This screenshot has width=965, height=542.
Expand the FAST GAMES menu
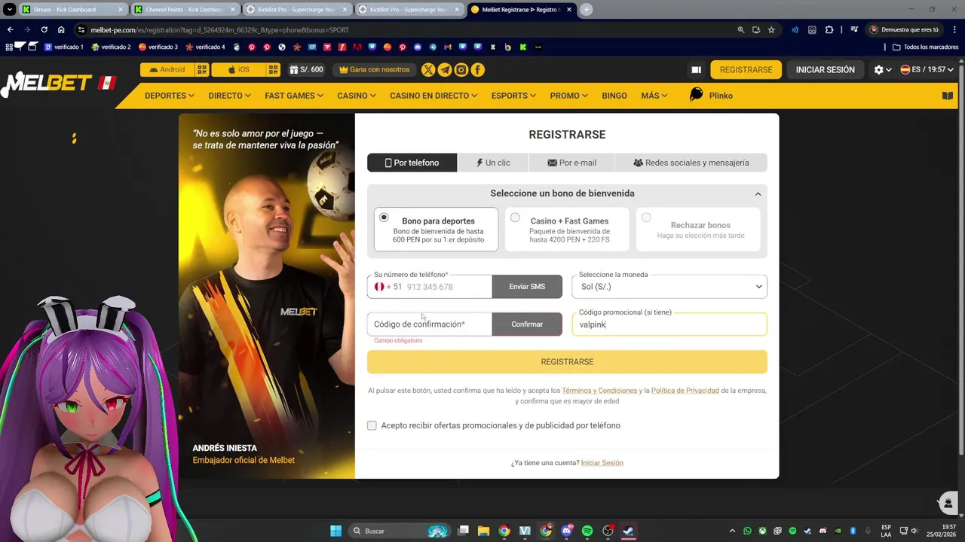coord(294,96)
